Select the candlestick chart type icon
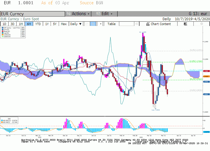The image size is (210, 151). tap(93, 24)
